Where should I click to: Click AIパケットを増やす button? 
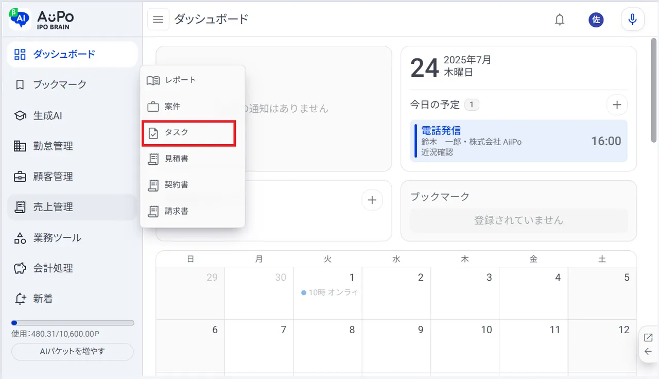(x=73, y=352)
